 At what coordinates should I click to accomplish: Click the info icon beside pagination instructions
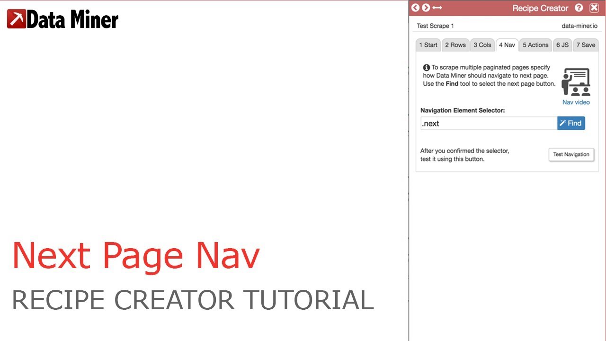click(x=427, y=68)
